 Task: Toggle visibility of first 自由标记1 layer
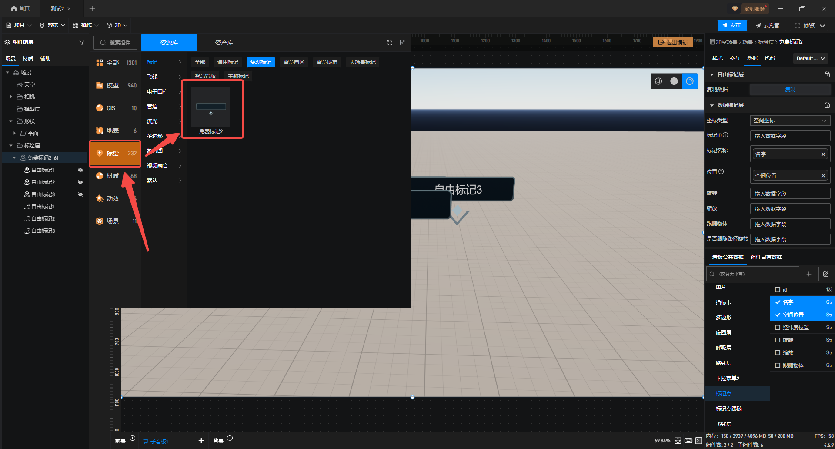80,170
